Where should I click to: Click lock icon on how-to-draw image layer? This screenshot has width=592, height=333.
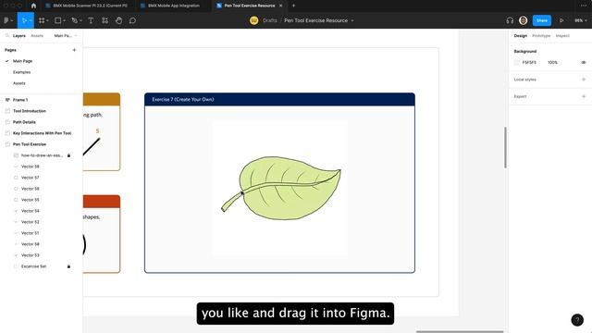coord(68,155)
